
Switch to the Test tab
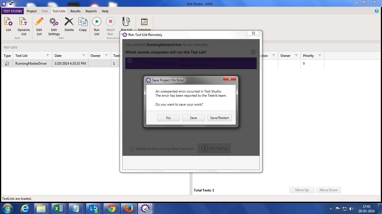point(44,11)
